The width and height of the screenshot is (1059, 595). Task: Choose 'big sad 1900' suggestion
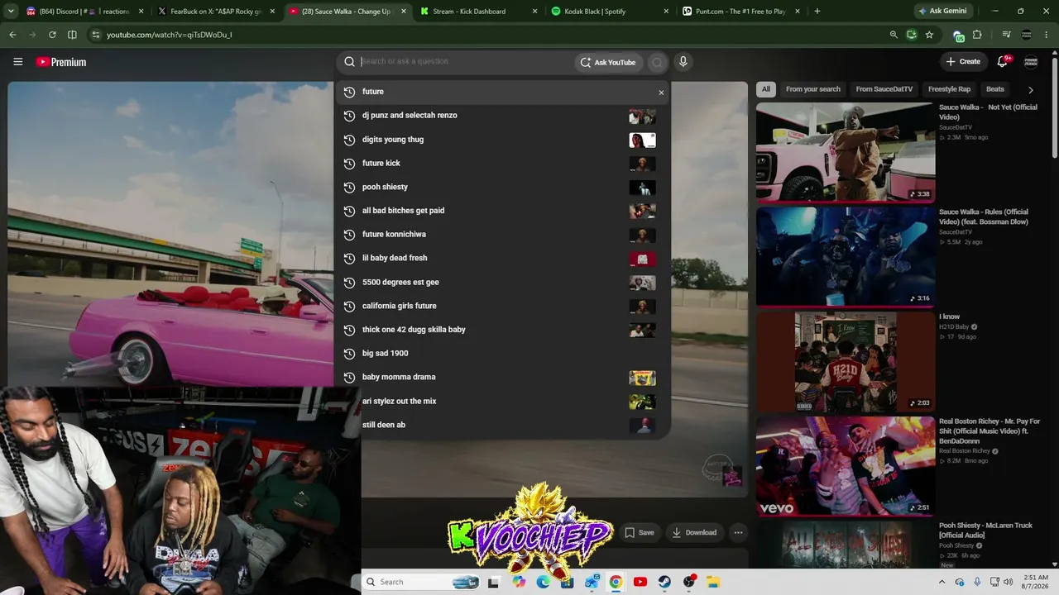click(x=503, y=354)
